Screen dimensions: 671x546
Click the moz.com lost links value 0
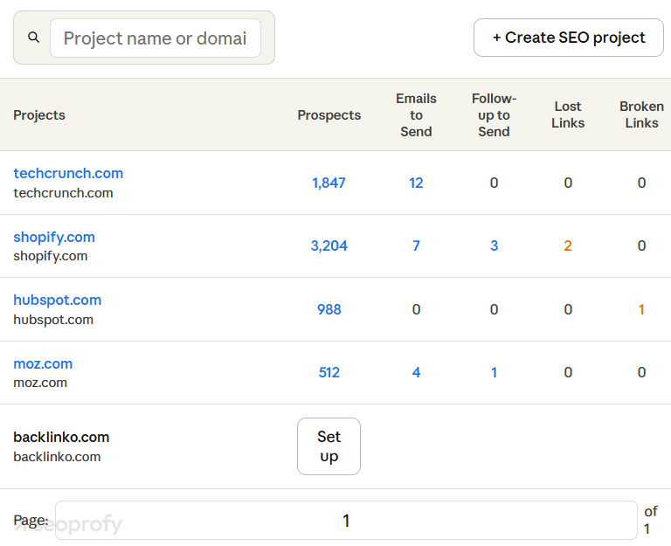coord(568,373)
